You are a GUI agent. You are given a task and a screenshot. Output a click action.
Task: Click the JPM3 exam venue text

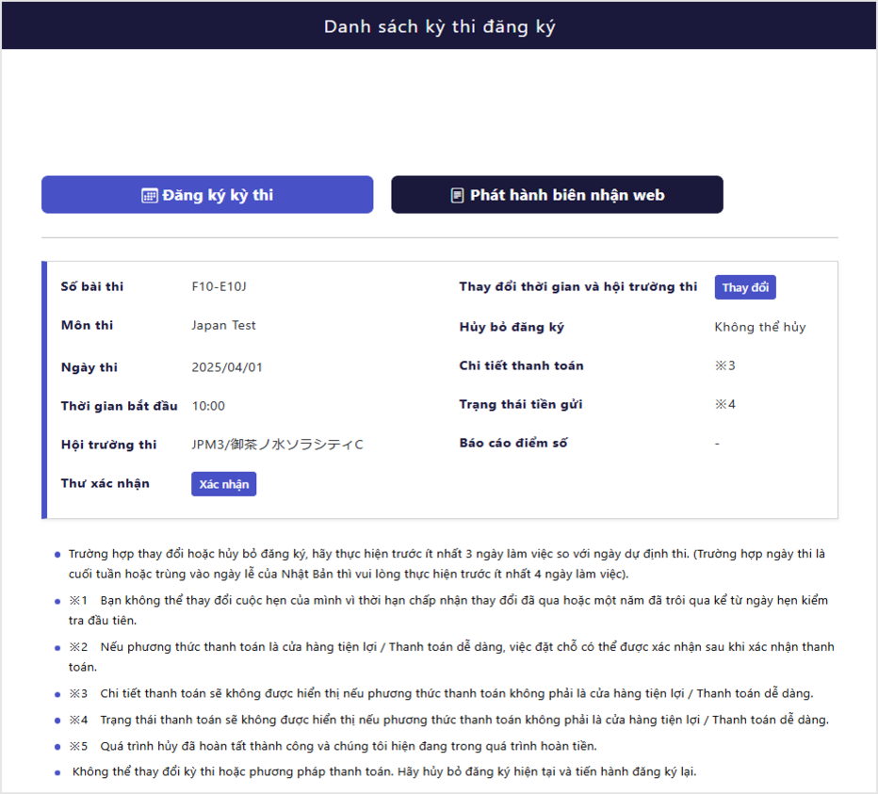pyautogui.click(x=276, y=445)
